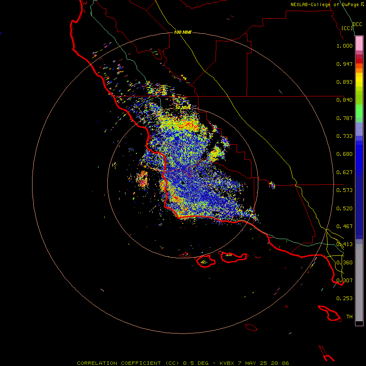Pick the light pink segment atop the color bar
This screenshot has width=366, height=366.
pos(359,44)
